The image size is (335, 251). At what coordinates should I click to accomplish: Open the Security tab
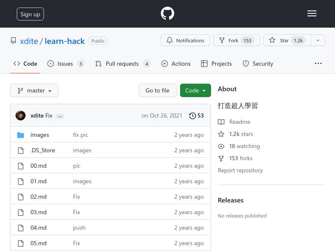[258, 64]
